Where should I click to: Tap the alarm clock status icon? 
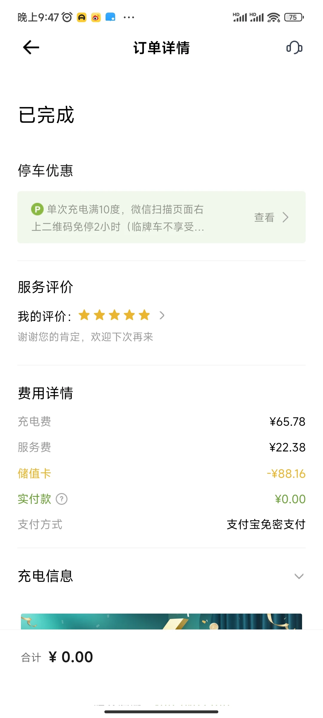67,17
